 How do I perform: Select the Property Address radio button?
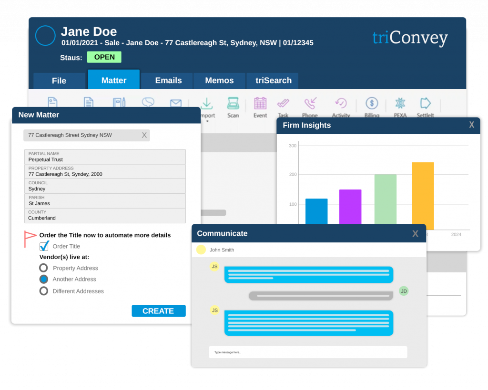pyautogui.click(x=43, y=268)
